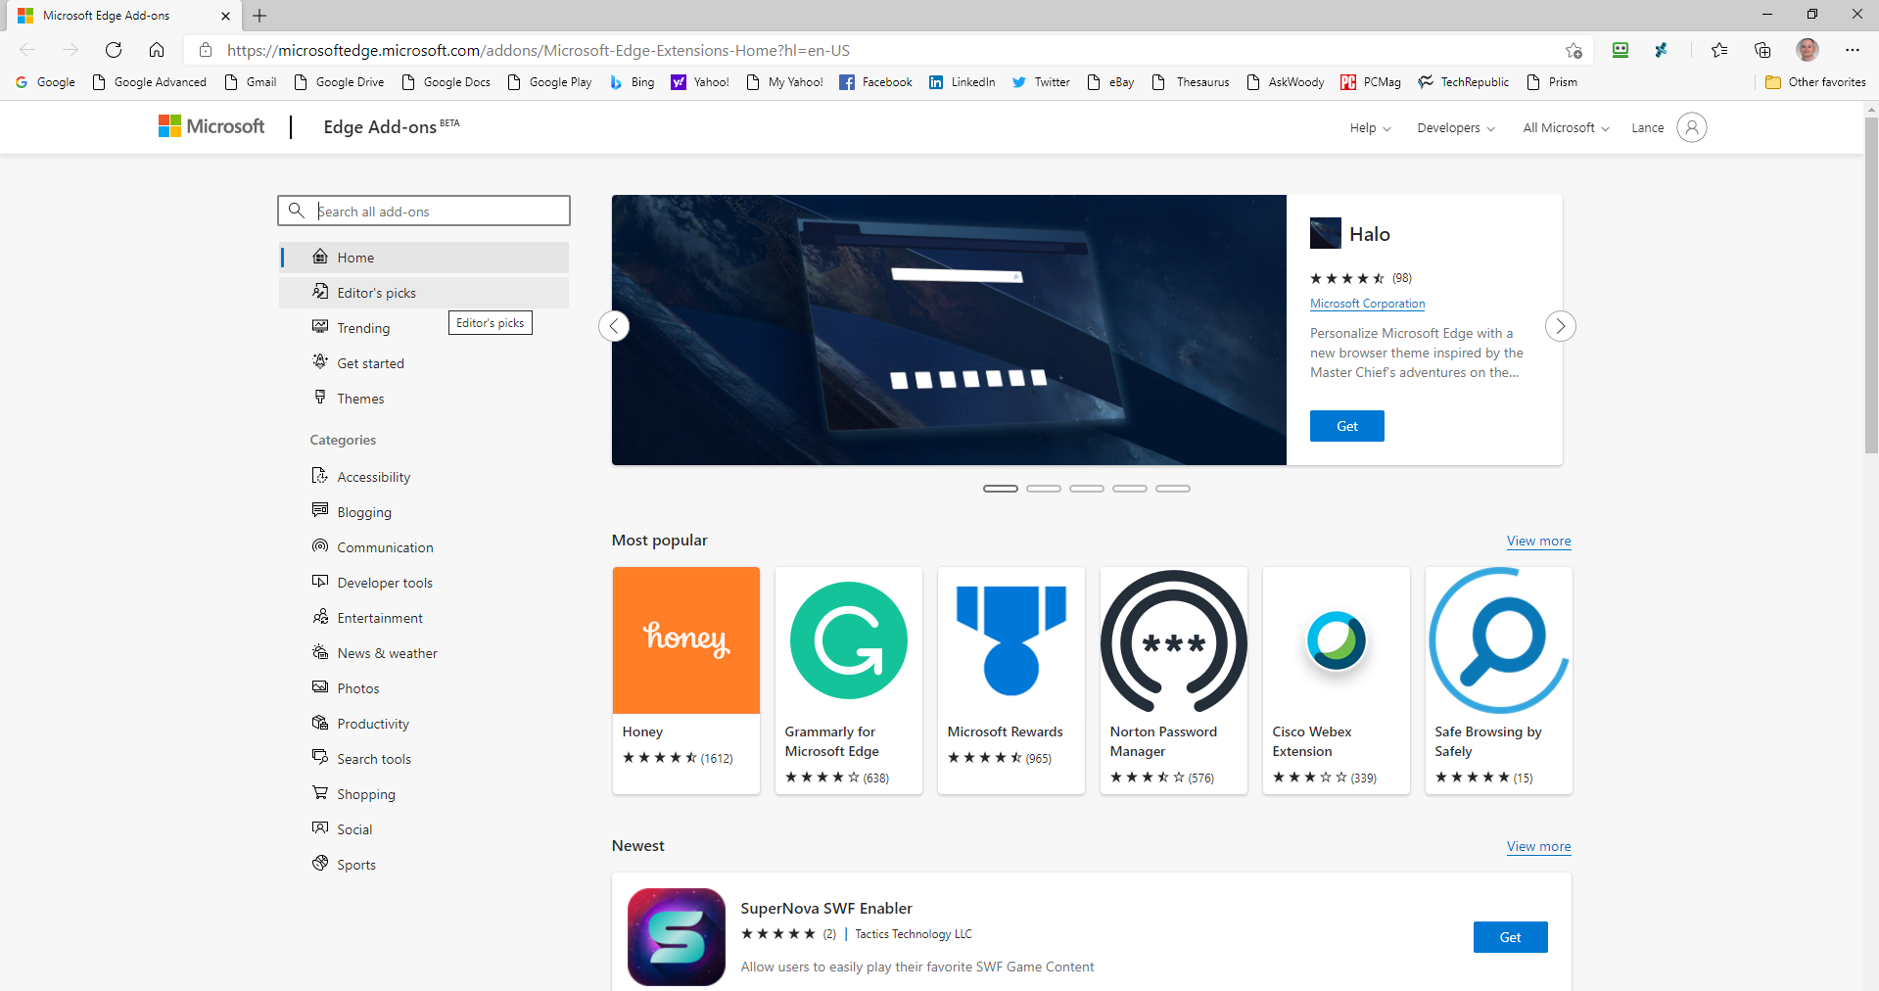The image size is (1879, 991).
Task: Open a new browser tab
Action: (x=259, y=16)
